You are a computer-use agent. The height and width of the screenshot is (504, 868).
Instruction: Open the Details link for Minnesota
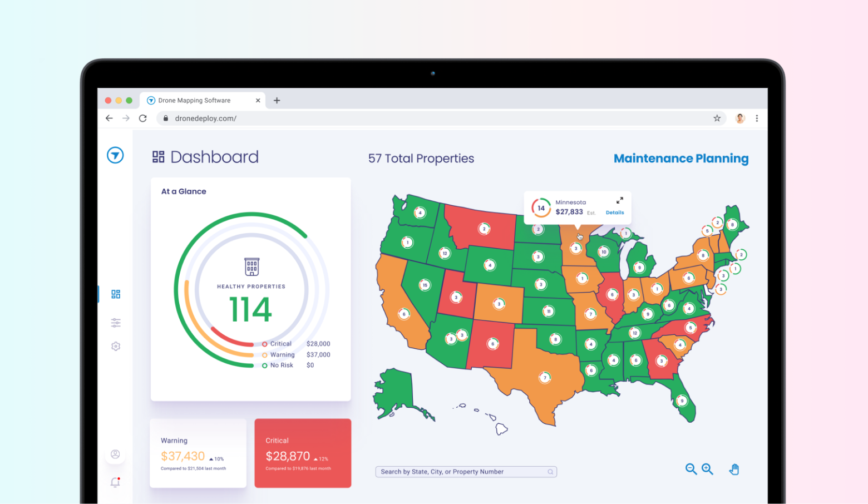pos(615,213)
